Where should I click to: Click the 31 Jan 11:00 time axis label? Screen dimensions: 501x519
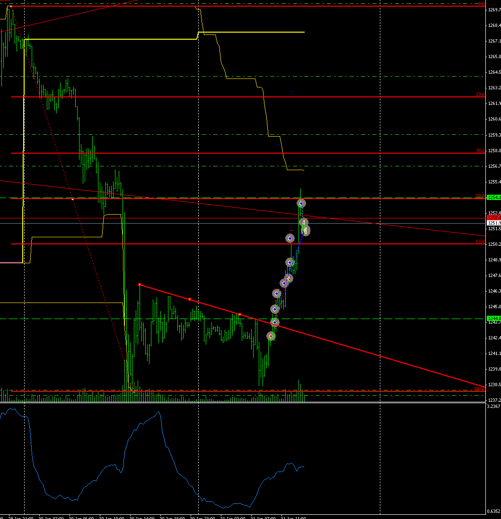(294, 518)
